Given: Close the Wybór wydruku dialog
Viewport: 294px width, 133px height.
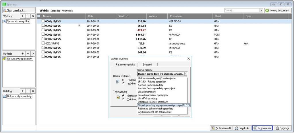Looking at the screenshot, I should coord(189,59).
